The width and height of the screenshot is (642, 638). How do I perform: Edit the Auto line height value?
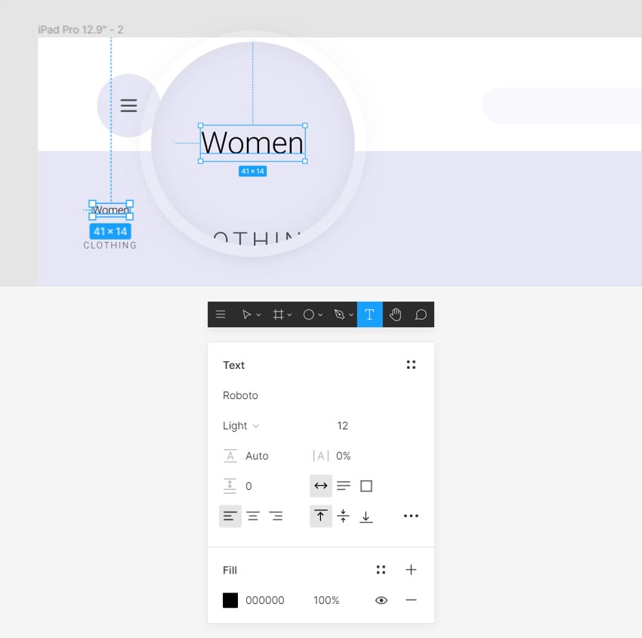pos(257,456)
